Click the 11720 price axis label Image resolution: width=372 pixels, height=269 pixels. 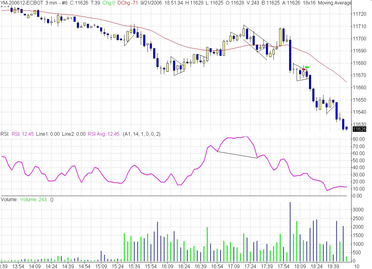click(359, 14)
